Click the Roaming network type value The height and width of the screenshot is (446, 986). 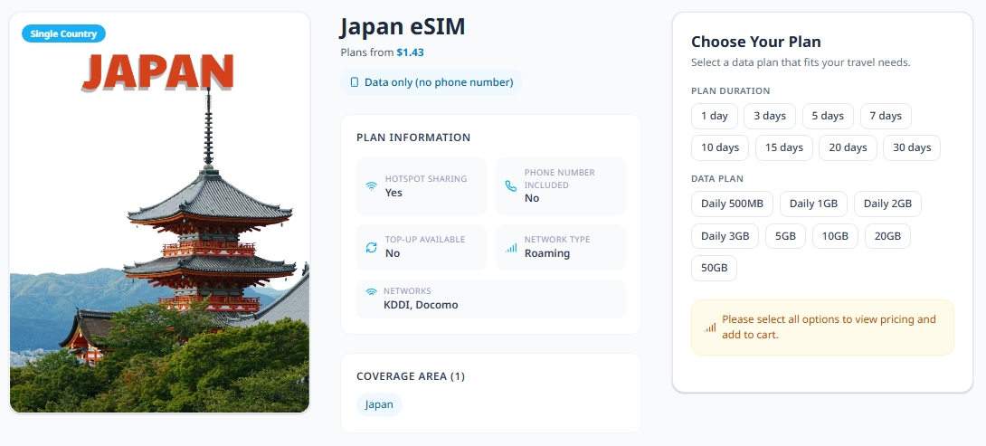(x=547, y=253)
